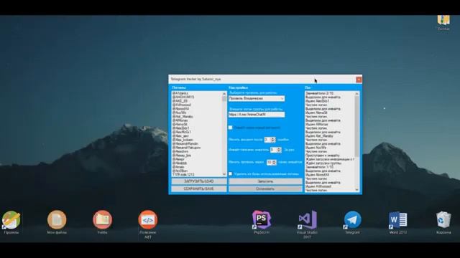Image resolution: width=460 pixels, height=258 pixels.
Task: Click the invite-per-account spinner showing 5
Action: click(276, 150)
